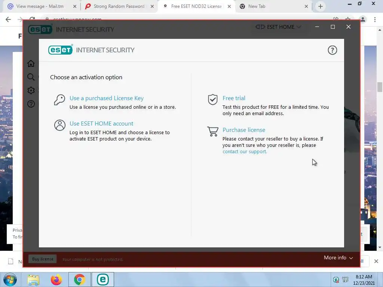Click the key icon for License Key
Screen dimensions: 383x287
pos(59,100)
